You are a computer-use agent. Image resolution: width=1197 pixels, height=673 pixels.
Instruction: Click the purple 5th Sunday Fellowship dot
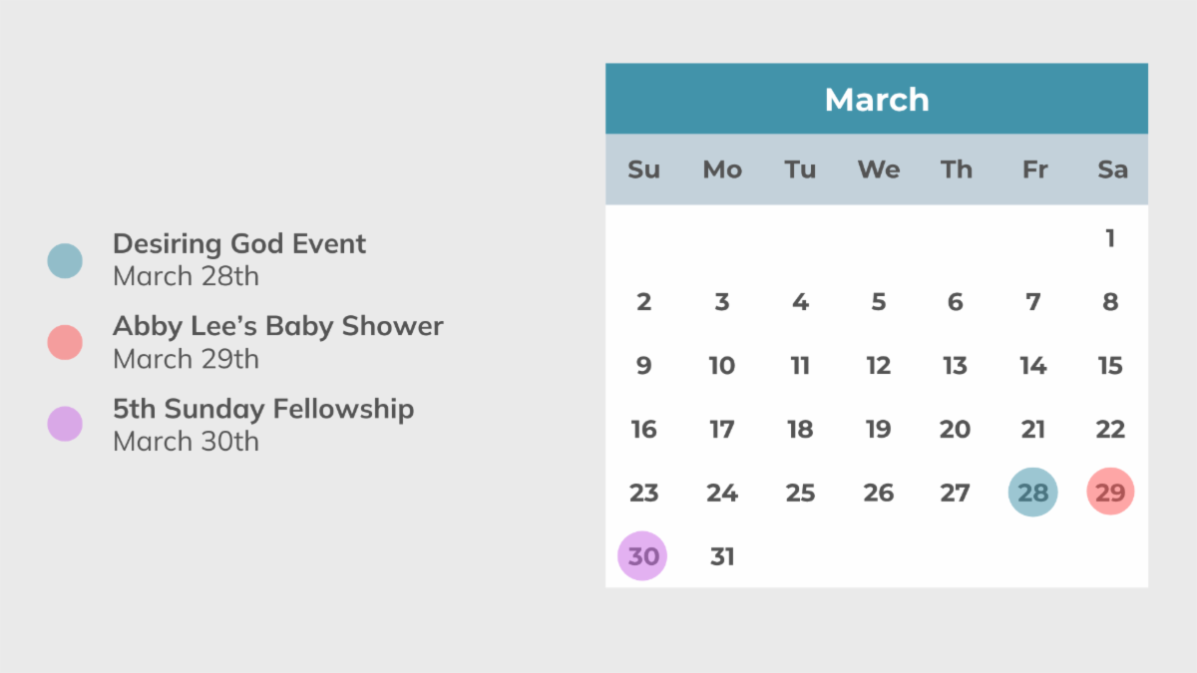65,424
